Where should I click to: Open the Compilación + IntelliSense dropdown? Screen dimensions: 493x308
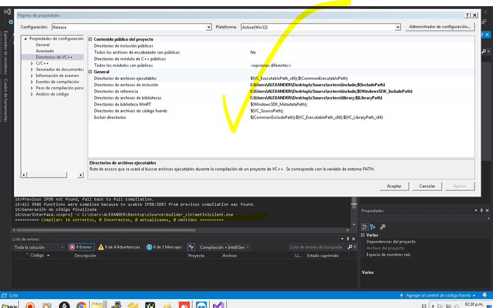click(224, 247)
